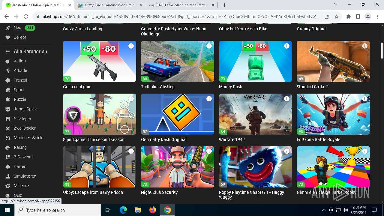The image size is (384, 216).
Task: Open info icon on Warfare 1942 card
Action: (x=287, y=99)
